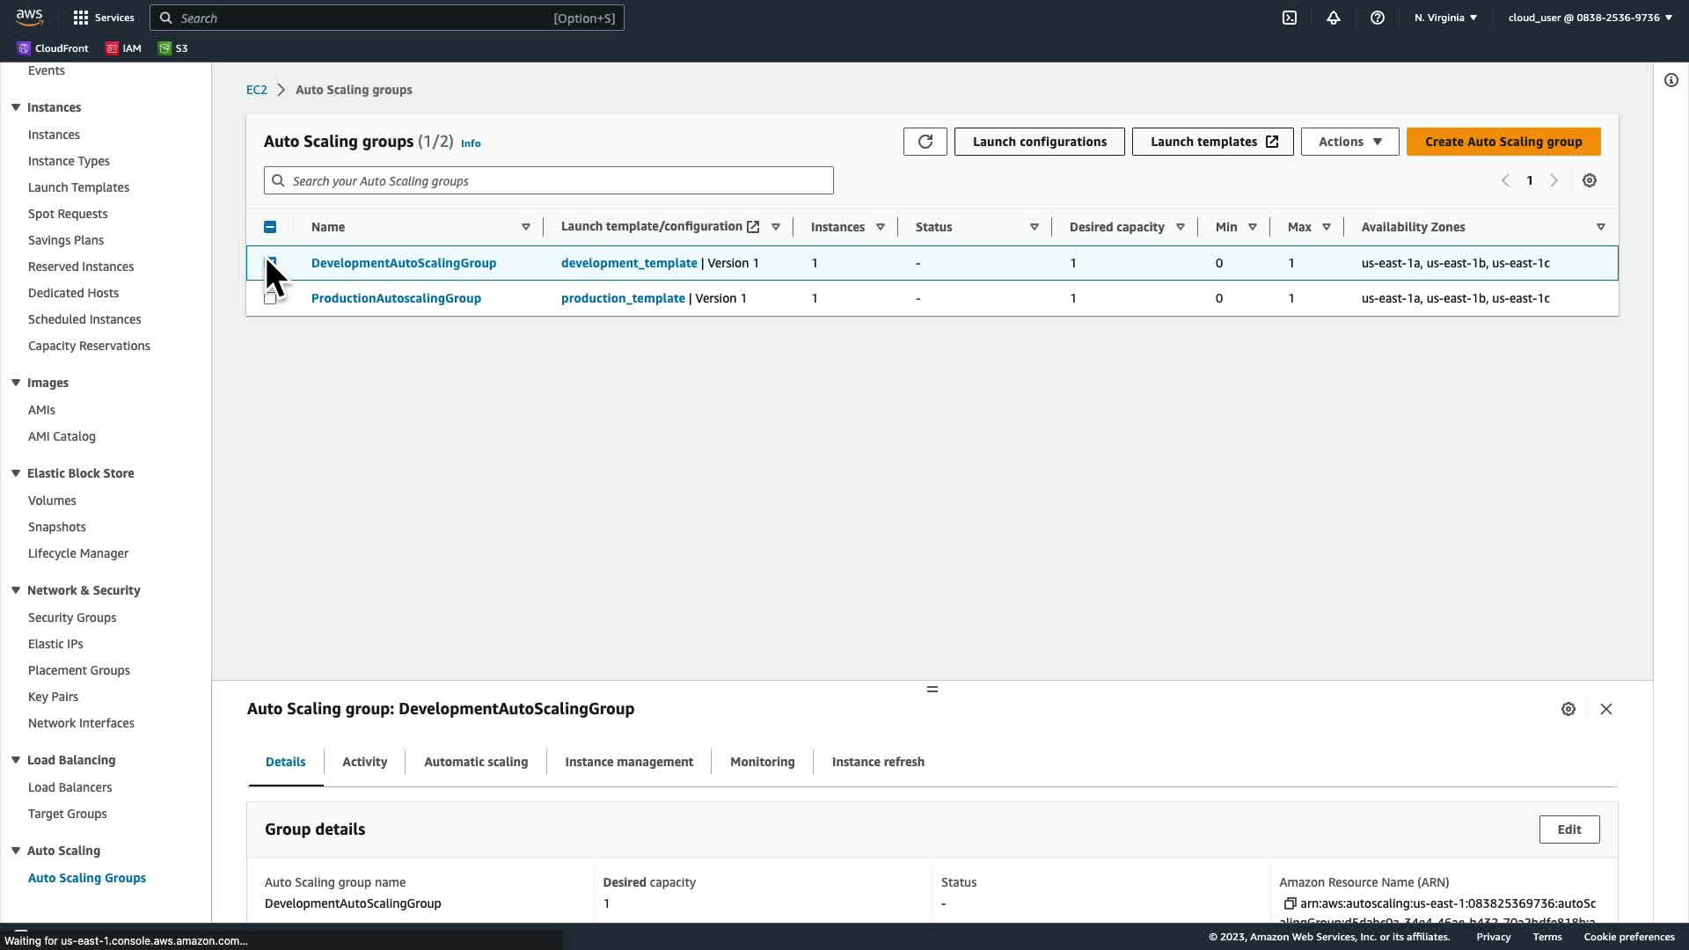This screenshot has width=1689, height=950.
Task: Switch to the Instance refresh tab
Action: (x=878, y=762)
